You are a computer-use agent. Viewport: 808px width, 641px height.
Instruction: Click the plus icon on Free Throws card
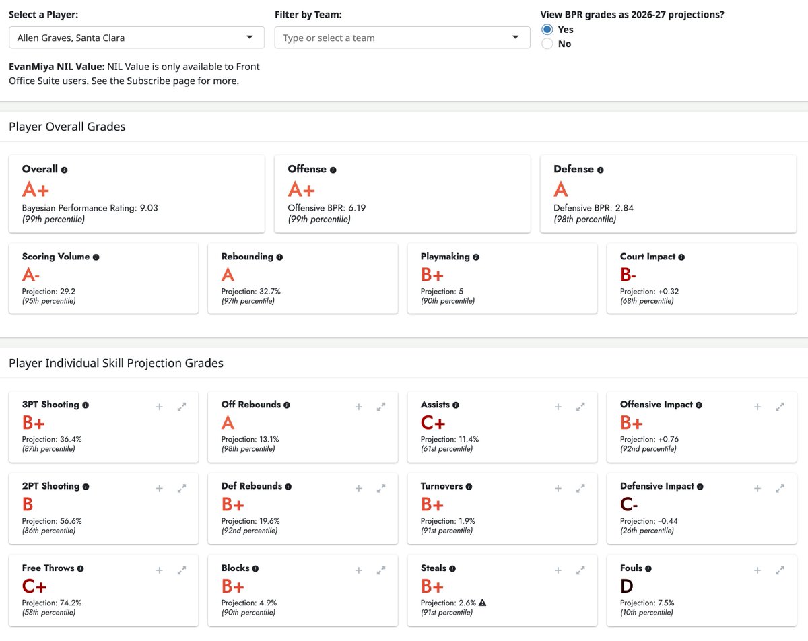pyautogui.click(x=160, y=570)
